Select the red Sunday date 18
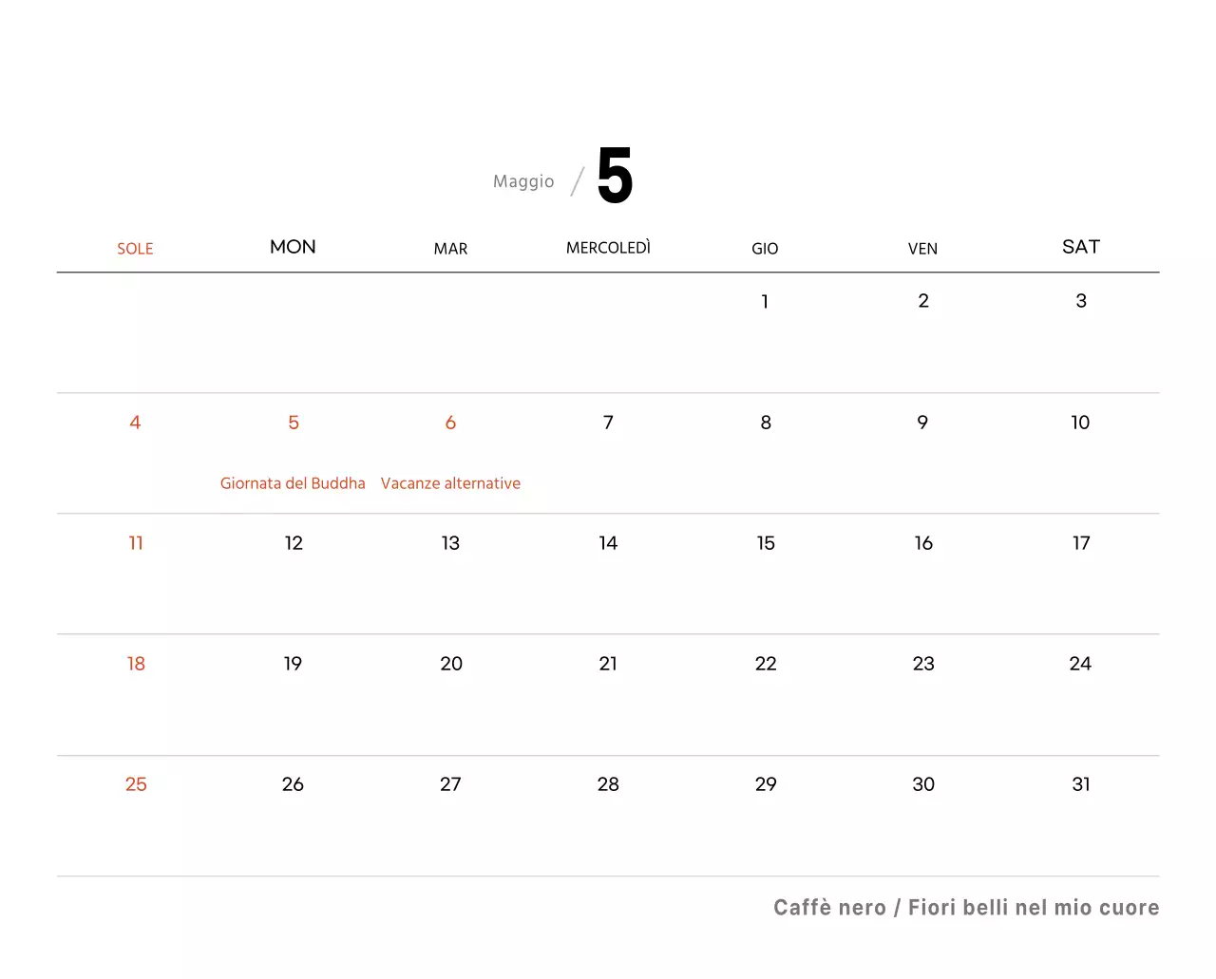The height and width of the screenshot is (979, 1216). point(136,664)
